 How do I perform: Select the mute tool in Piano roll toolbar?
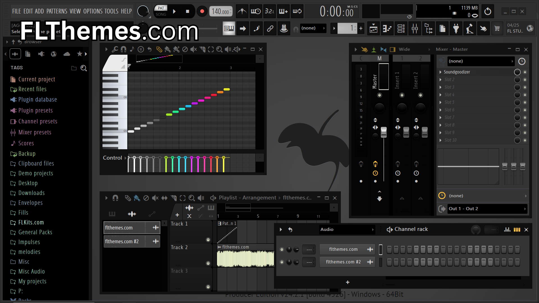click(x=193, y=49)
